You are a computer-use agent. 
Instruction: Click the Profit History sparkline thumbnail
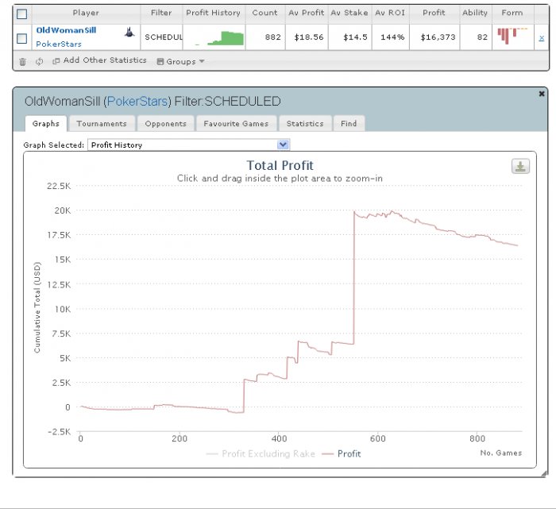pos(213,37)
